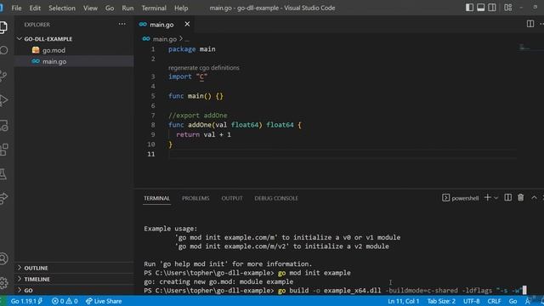Expand the GO section
Screen dimensions: 544x306
(28, 290)
